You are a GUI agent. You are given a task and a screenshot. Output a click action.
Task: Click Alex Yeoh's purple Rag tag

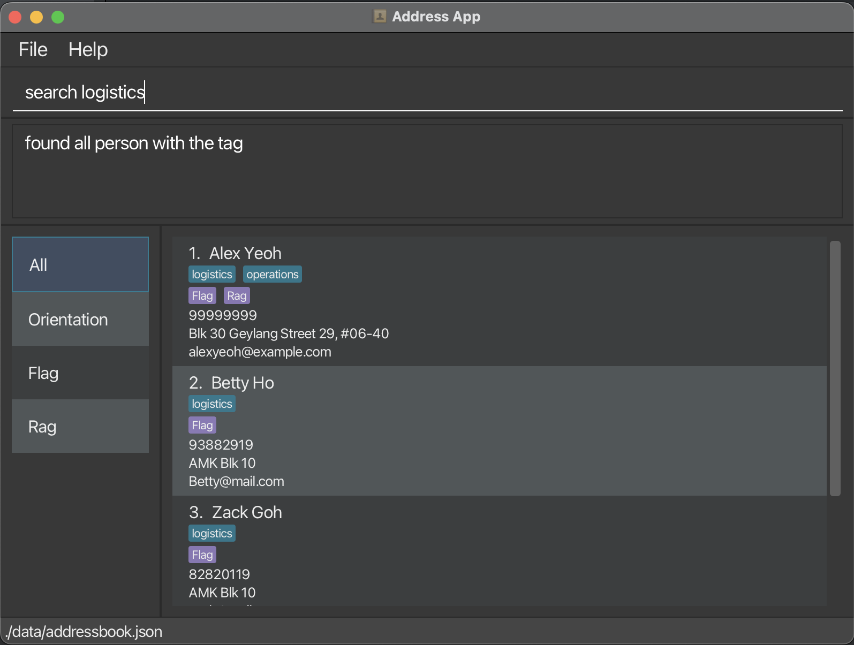(237, 296)
